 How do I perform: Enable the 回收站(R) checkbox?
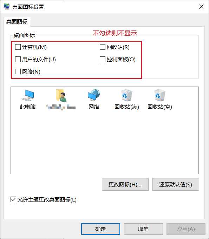(103, 47)
